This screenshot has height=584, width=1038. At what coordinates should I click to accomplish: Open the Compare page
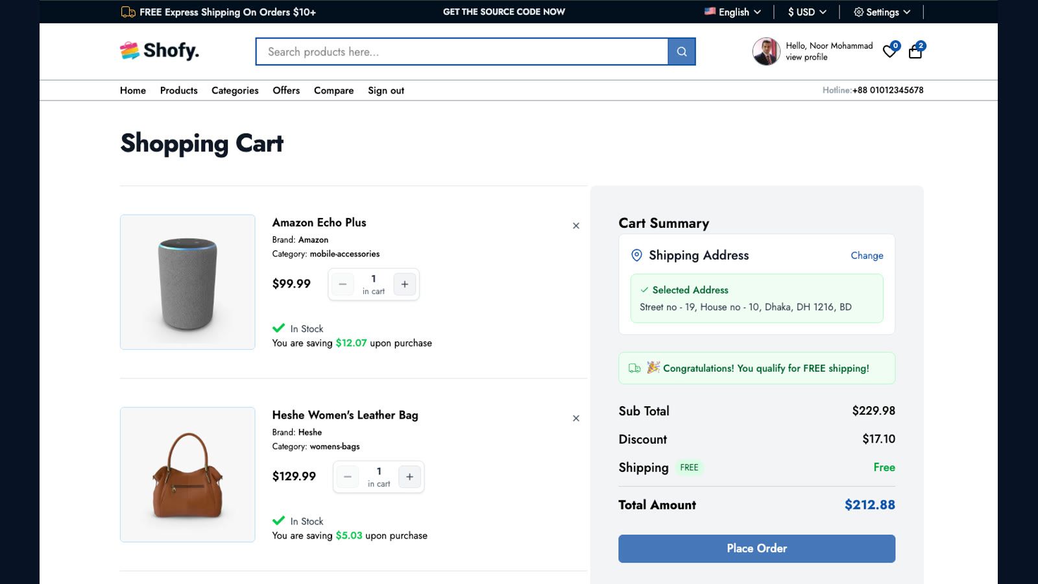334,90
